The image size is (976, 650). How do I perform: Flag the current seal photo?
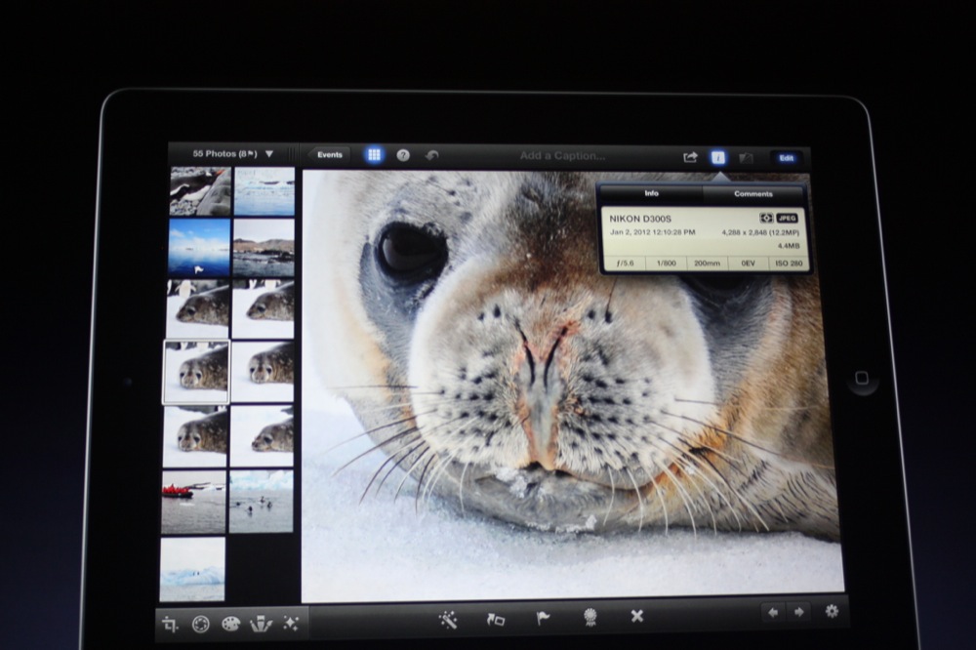point(543,618)
